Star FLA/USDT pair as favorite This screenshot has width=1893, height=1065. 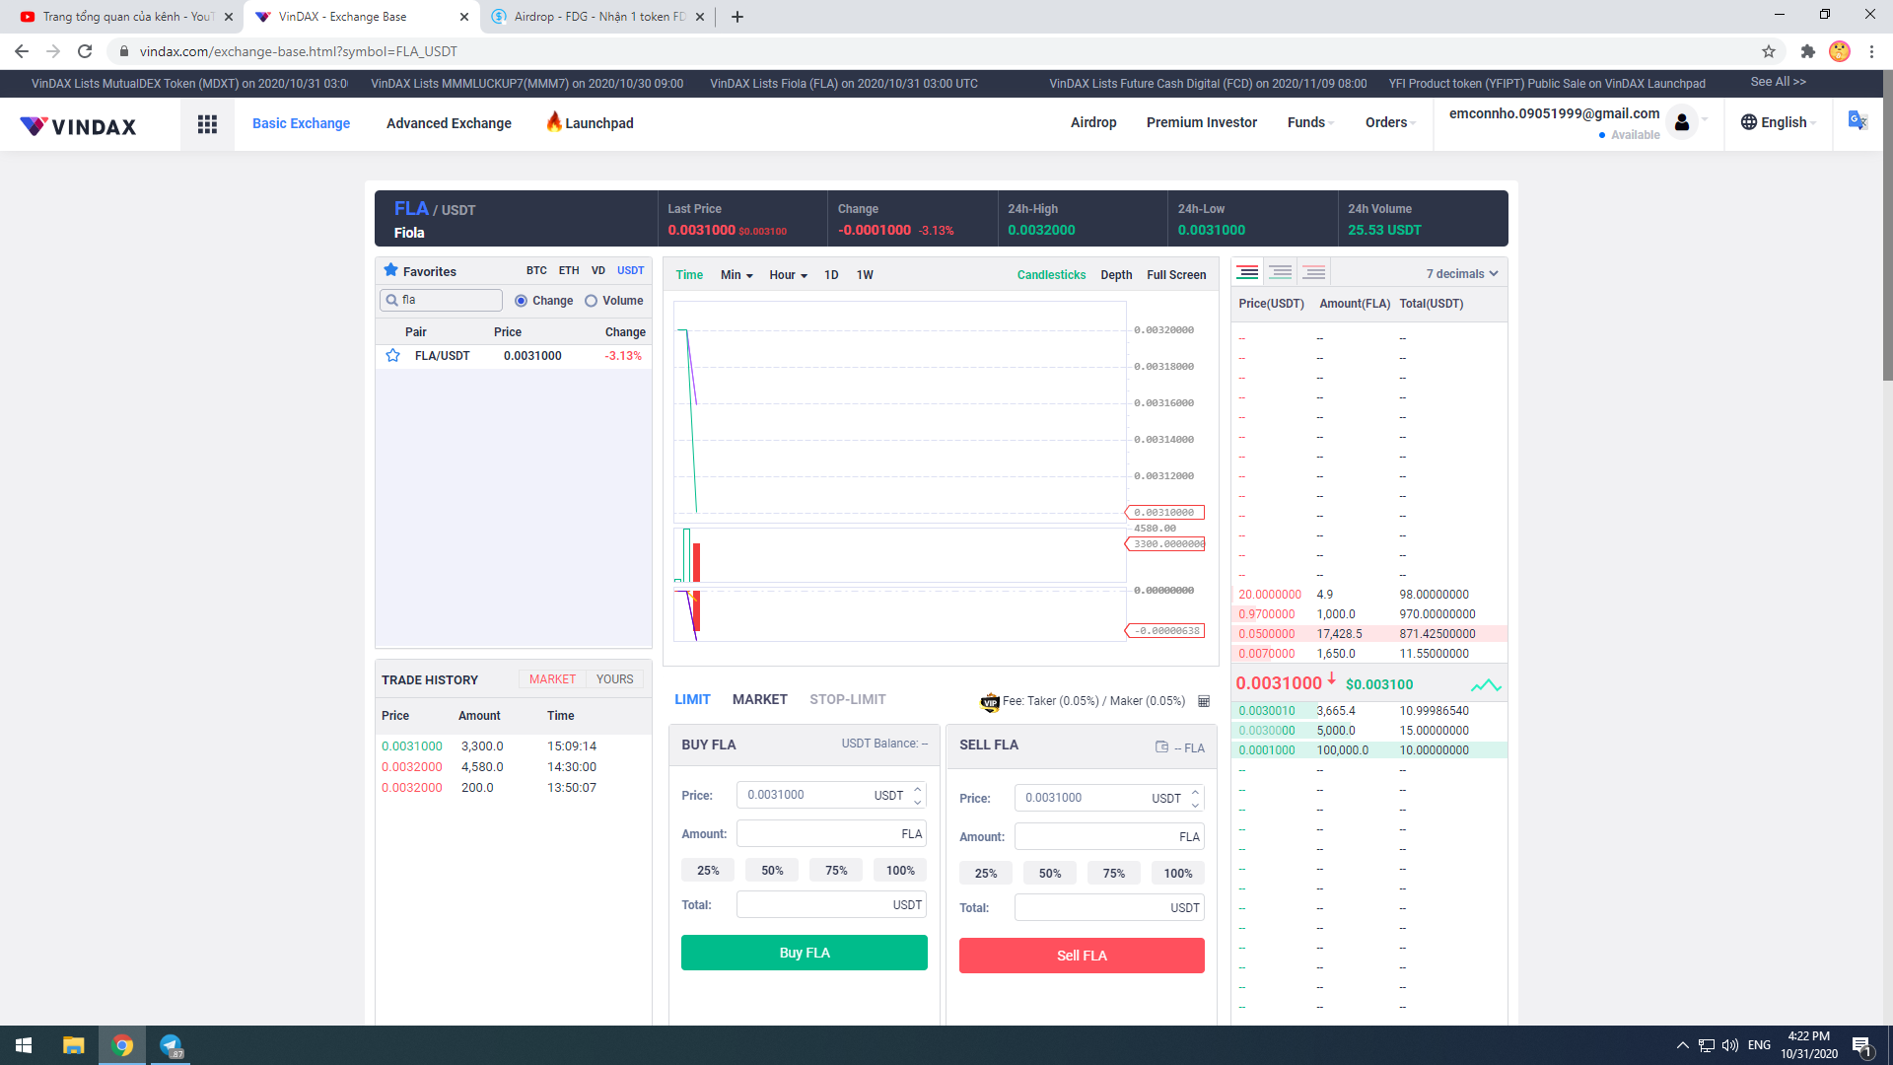point(392,356)
